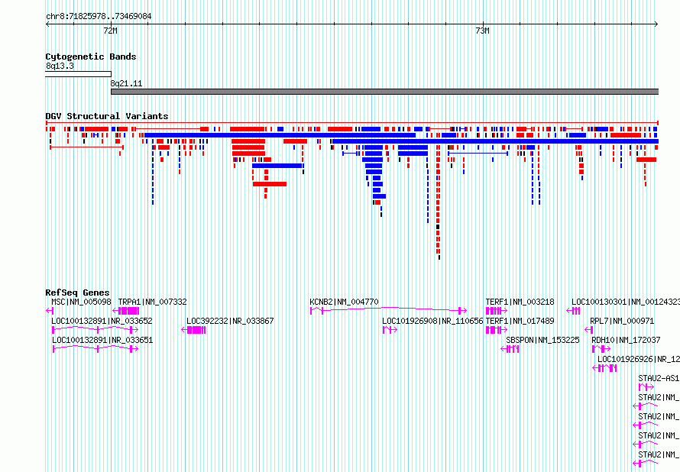Click the top red region-spanning variant line
The width and height of the screenshot is (680, 472).
pyautogui.click(x=351, y=123)
